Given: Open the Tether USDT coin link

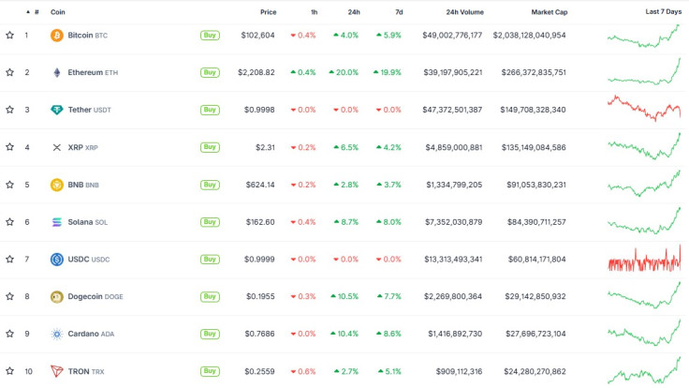Looking at the screenshot, I should coord(89,110).
